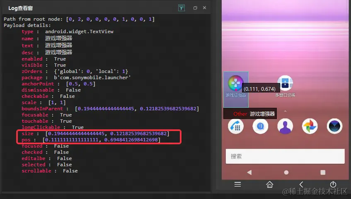Click the 'checkable : False' line
Image resolution: width=351 pixels, height=199 pixels.
[x=48, y=96]
